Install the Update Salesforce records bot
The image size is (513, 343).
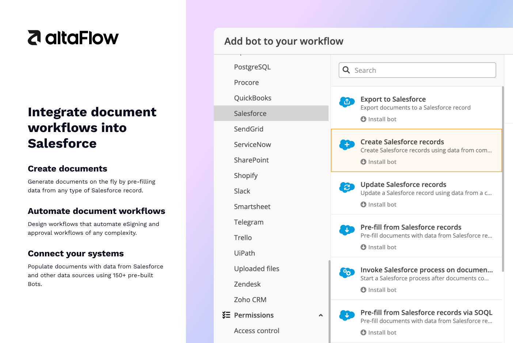click(379, 205)
